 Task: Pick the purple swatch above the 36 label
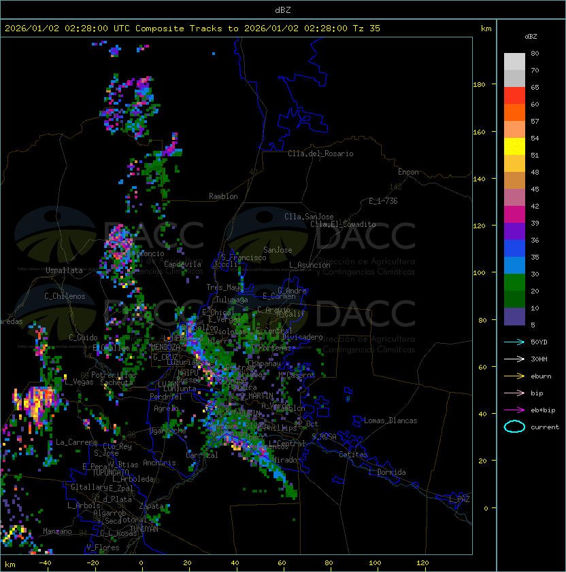point(514,231)
